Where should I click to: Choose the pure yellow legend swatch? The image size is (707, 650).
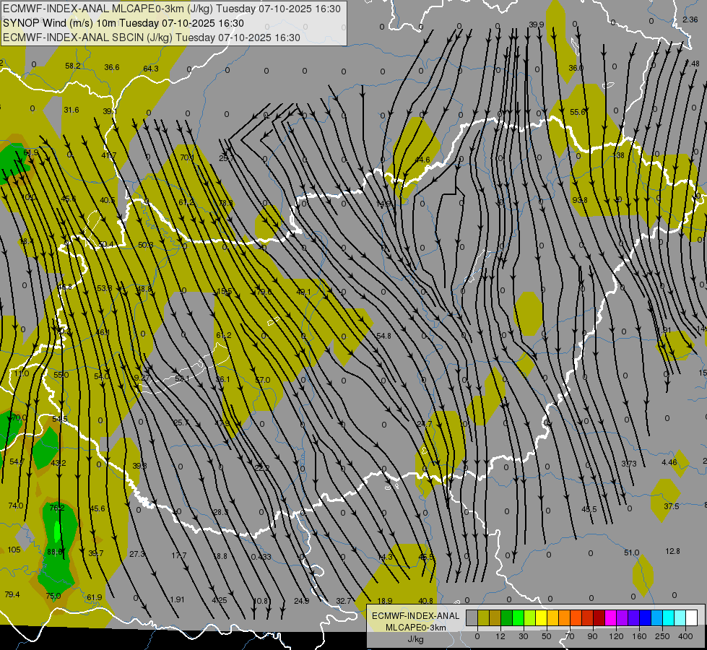(x=541, y=617)
